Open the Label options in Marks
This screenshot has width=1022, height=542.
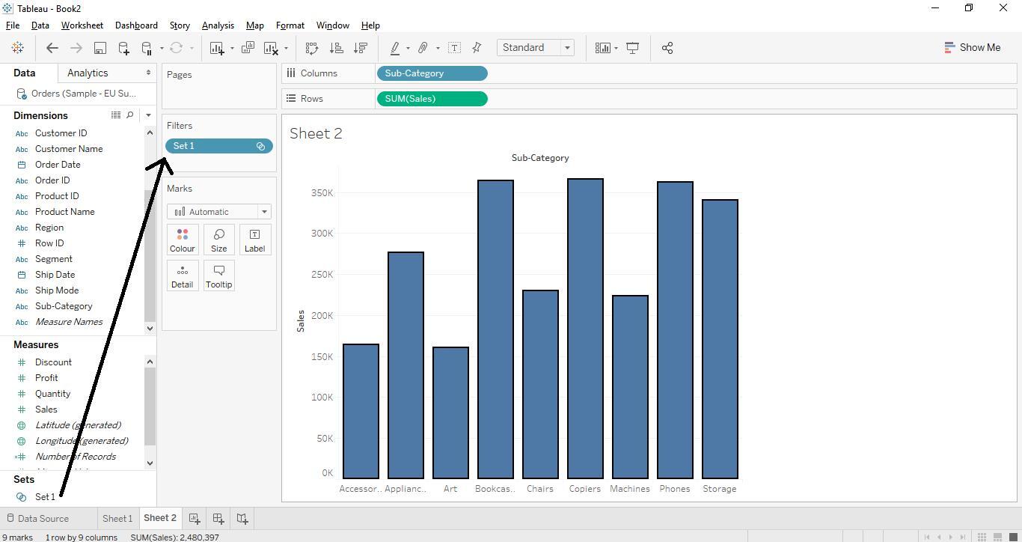(x=254, y=240)
